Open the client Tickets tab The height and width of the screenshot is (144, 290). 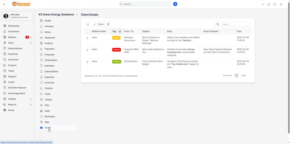48,100
